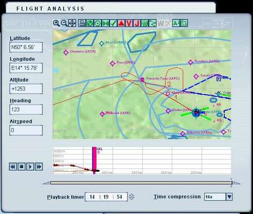Click minutes value 19 in Playback timer
The height and width of the screenshot is (214, 253).
(x=106, y=197)
